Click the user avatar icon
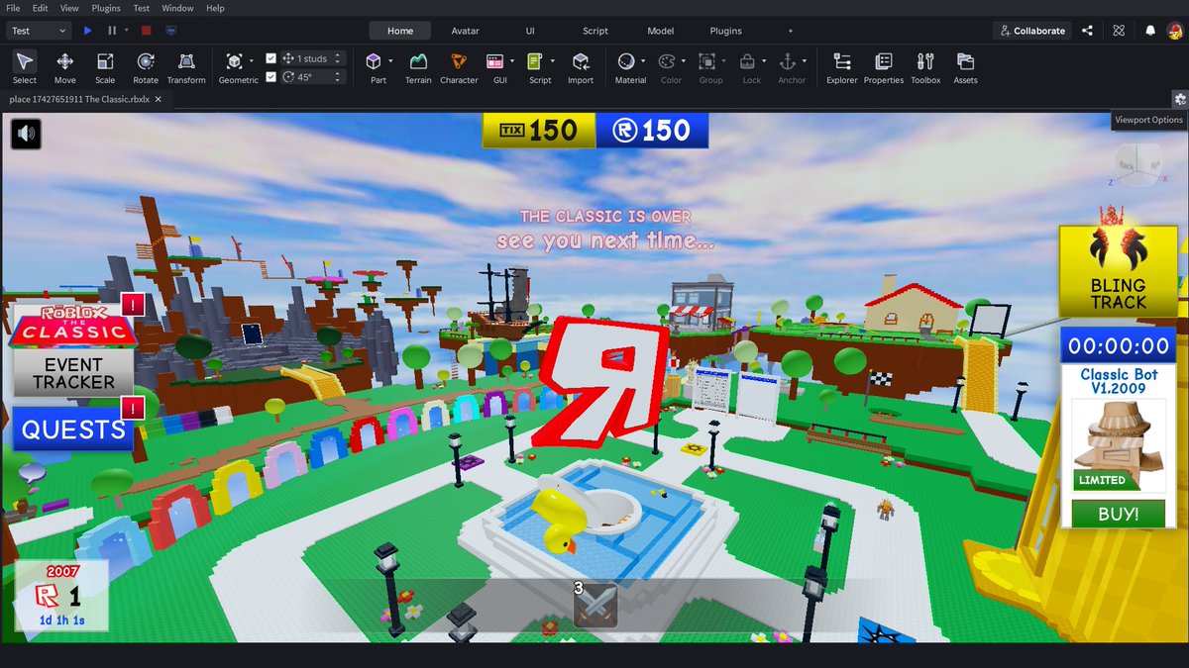Image resolution: width=1189 pixels, height=668 pixels. [x=1173, y=31]
